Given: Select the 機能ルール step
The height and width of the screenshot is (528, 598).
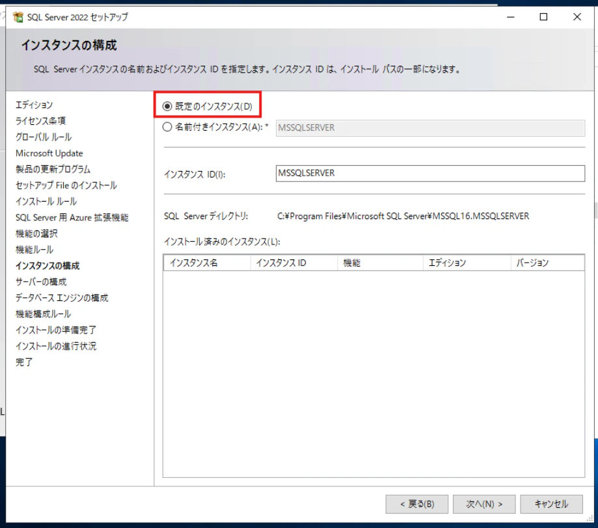Looking at the screenshot, I should [x=34, y=250].
